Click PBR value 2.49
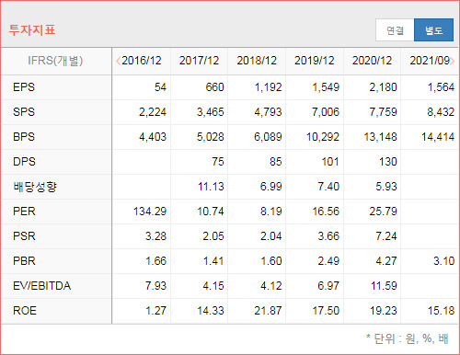 click(328, 261)
